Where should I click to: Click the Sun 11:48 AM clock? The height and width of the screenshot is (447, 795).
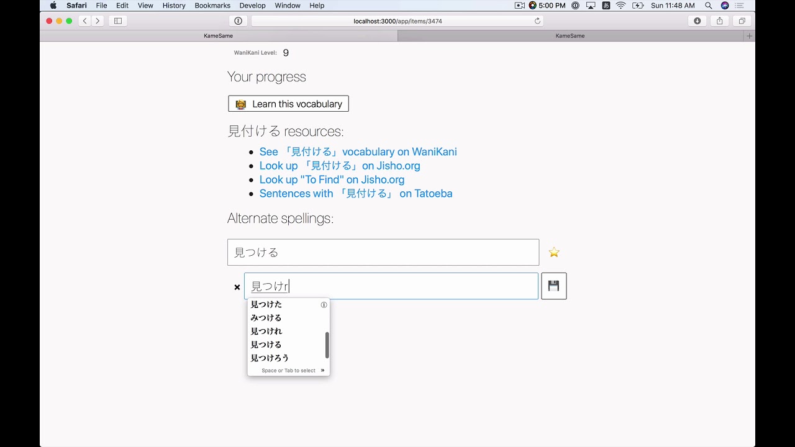click(673, 6)
